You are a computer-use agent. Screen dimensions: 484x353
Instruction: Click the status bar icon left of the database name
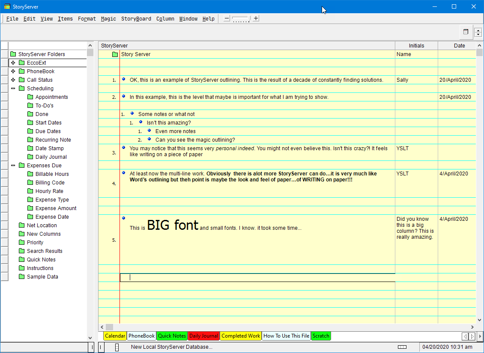pos(117,347)
